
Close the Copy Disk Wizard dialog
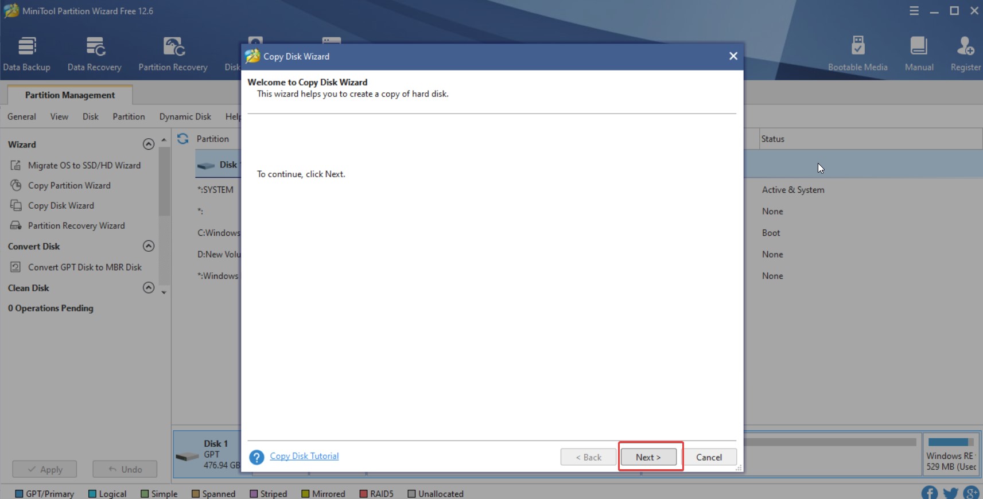click(x=733, y=56)
